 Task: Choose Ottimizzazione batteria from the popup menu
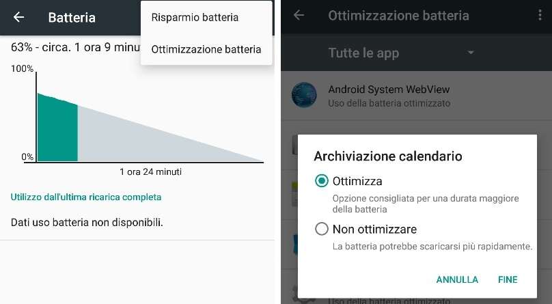coord(206,49)
